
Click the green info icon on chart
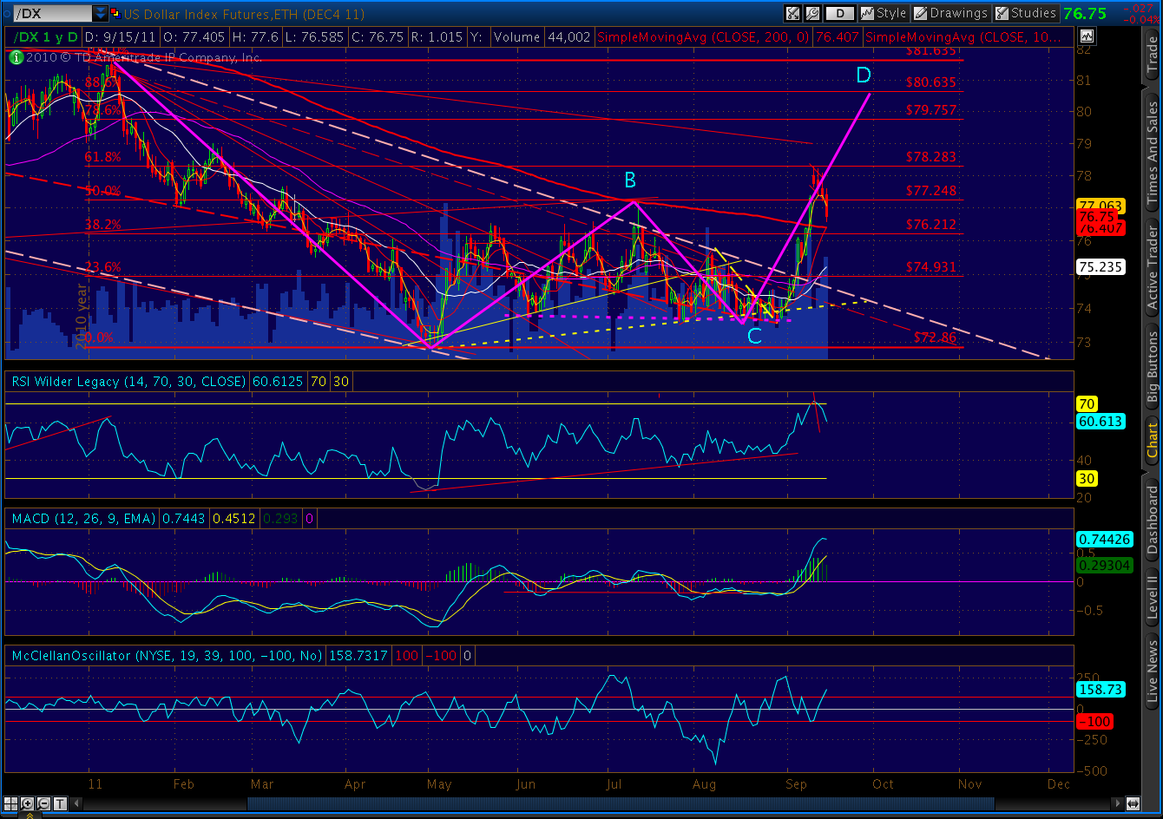[16, 57]
